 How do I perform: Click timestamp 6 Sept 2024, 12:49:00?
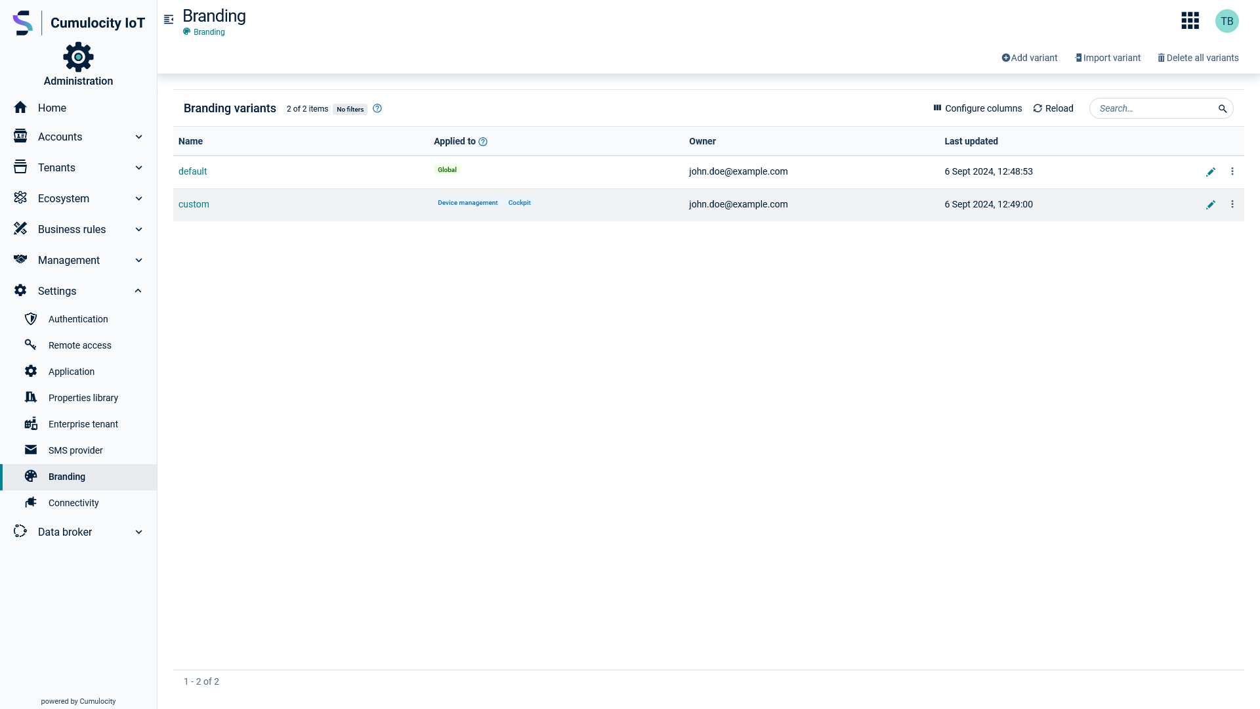[x=988, y=204]
